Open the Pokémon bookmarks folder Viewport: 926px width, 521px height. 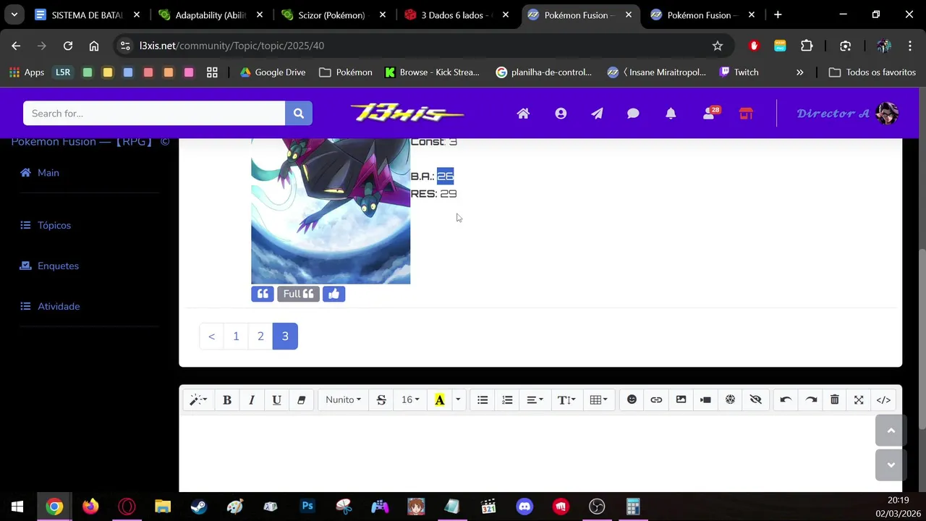(346, 72)
